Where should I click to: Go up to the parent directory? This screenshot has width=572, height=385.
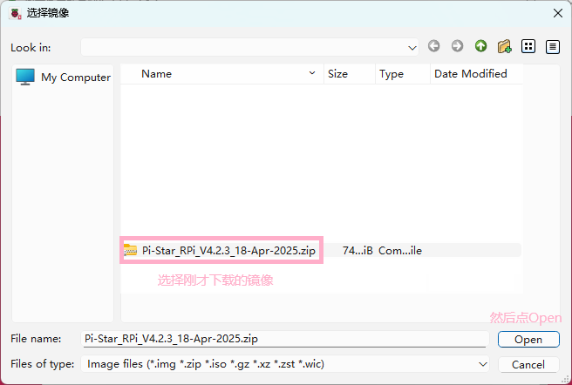(480, 46)
